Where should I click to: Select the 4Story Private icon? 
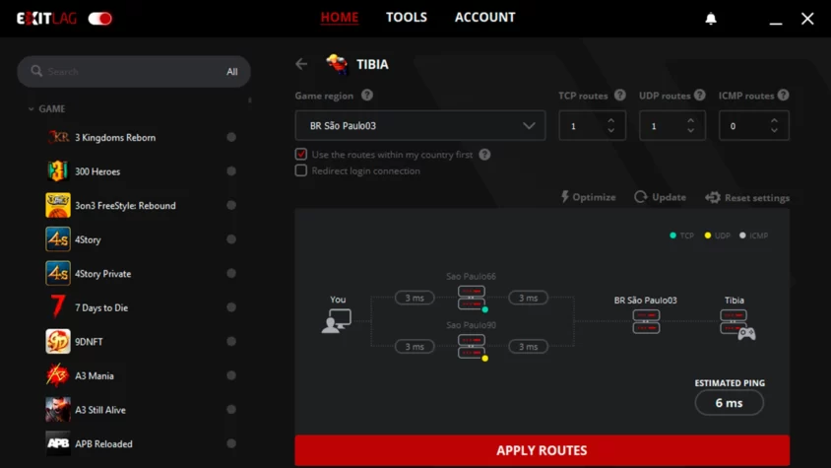coord(58,273)
